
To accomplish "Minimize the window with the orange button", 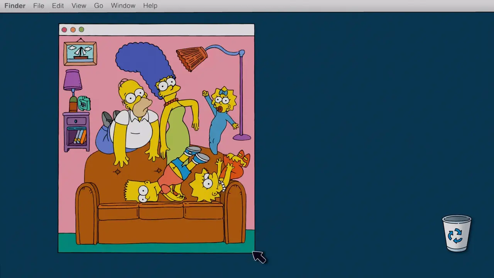I will pos(73,30).
